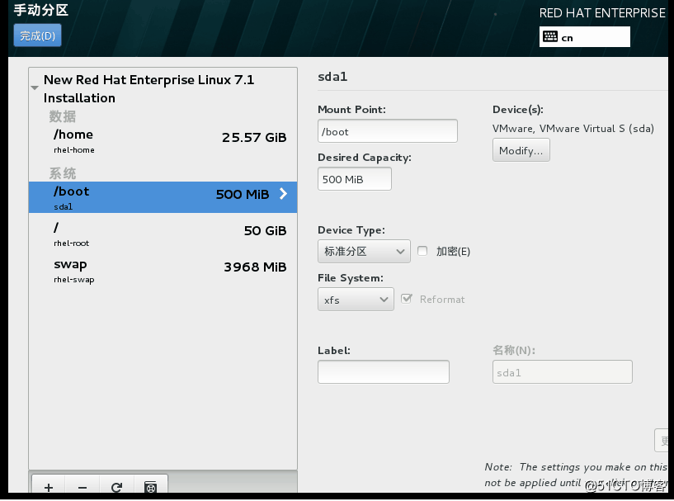Open the Device Type 标准分区 dropdown
The height and width of the screenshot is (501, 674).
(x=364, y=251)
